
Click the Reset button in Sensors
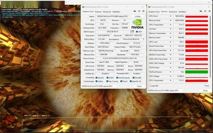207,86
